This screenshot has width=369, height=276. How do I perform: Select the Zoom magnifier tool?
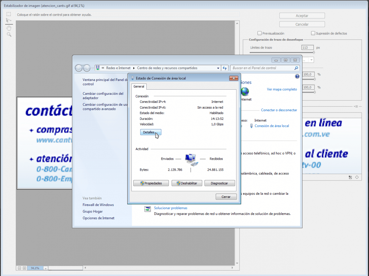pyautogui.click(x=9, y=34)
